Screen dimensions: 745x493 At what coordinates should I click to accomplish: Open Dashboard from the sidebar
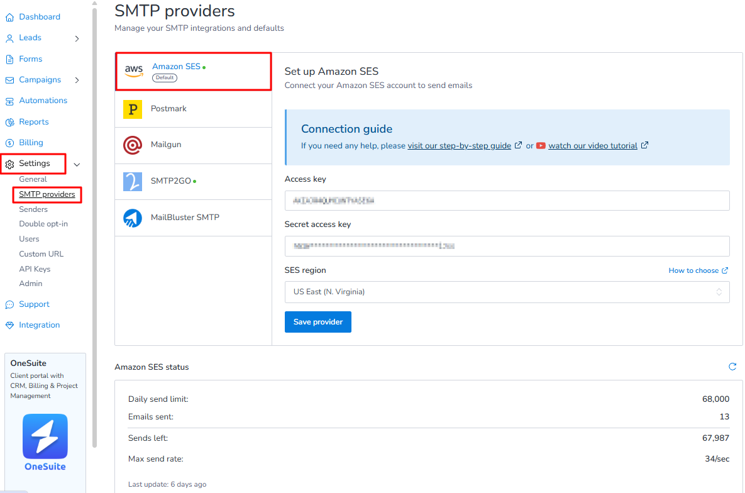(40, 17)
